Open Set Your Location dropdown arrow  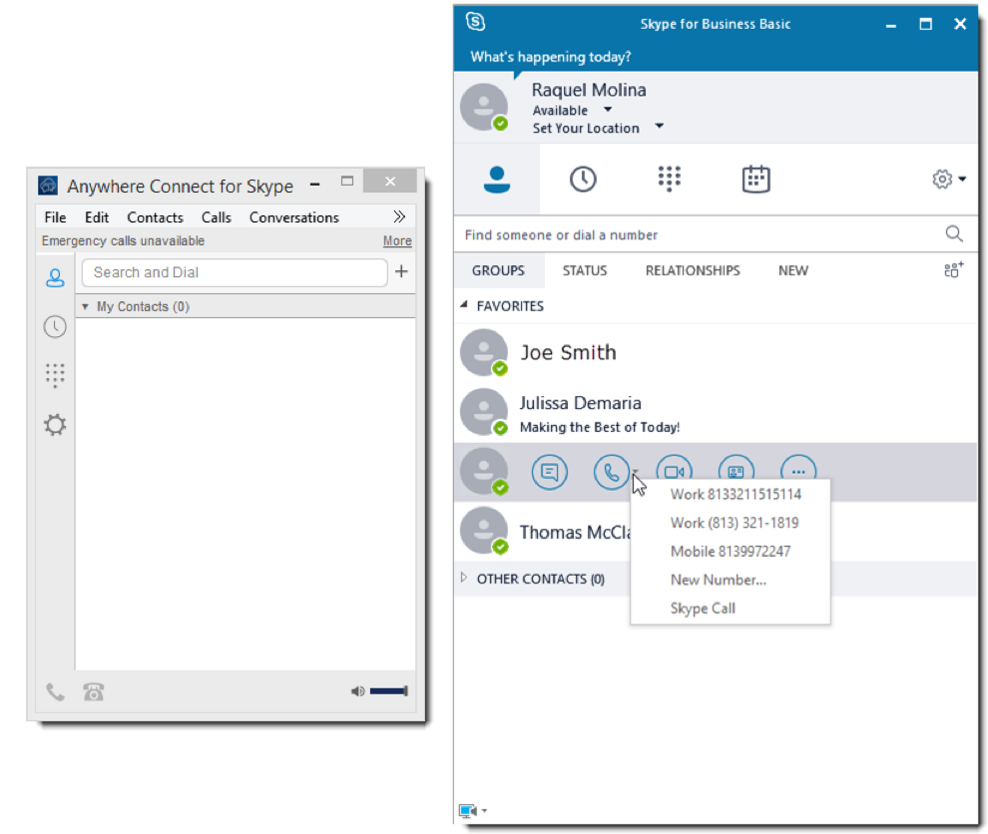[x=659, y=126]
